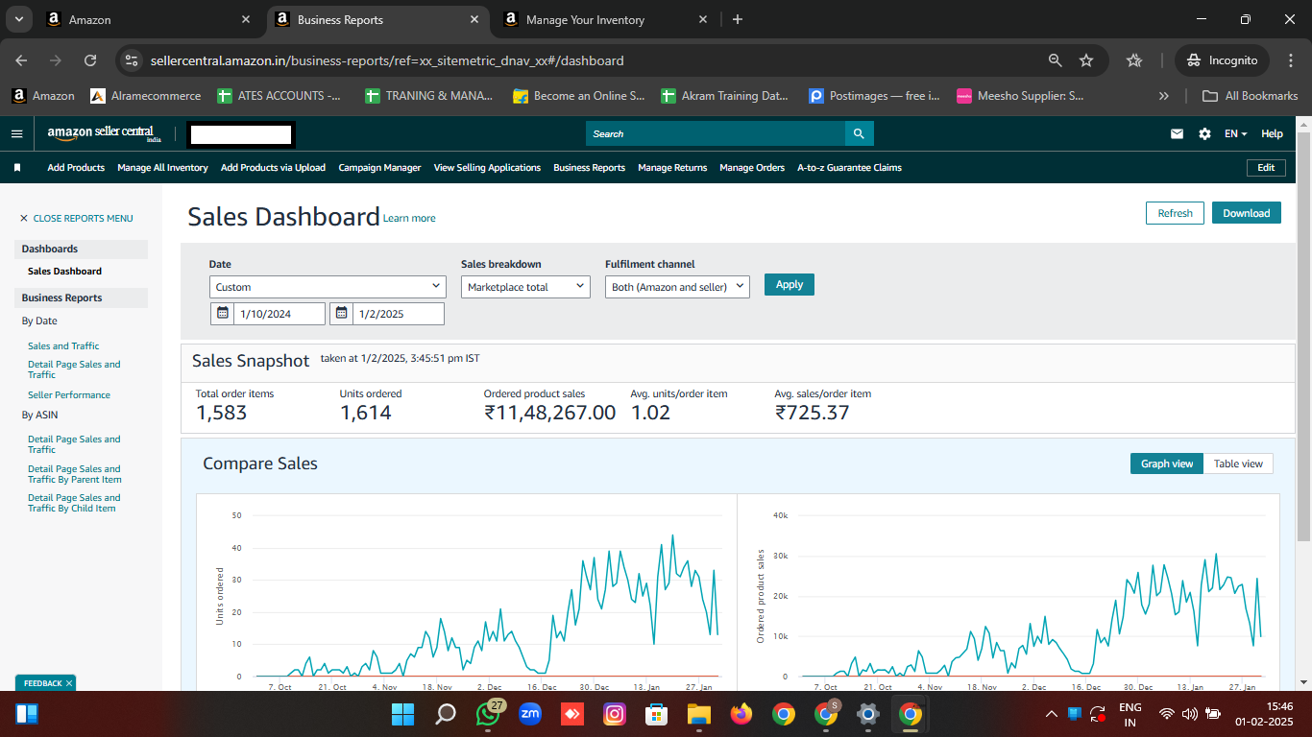Select Sales Dashboard in the sidebar

tap(64, 271)
